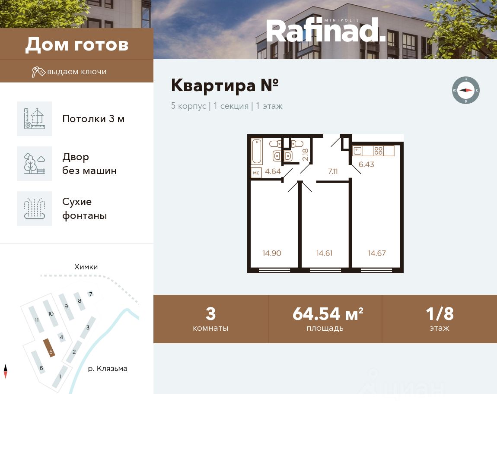Select building 4 on the site map
This screenshot has height=449, width=497.
click(61, 337)
